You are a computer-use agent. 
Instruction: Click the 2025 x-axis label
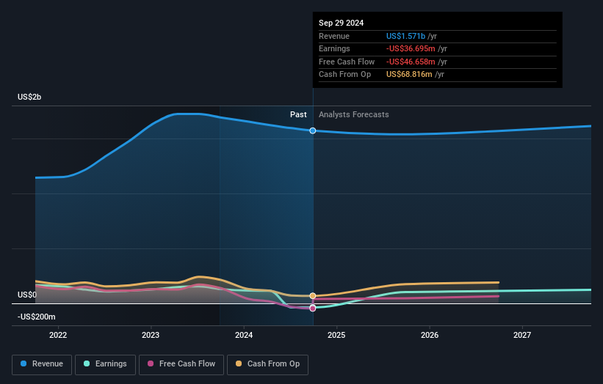click(336, 336)
